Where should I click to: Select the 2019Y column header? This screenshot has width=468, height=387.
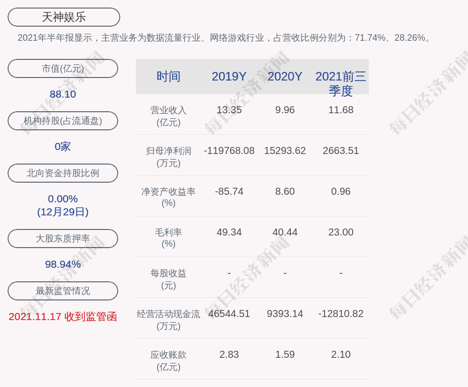click(229, 76)
